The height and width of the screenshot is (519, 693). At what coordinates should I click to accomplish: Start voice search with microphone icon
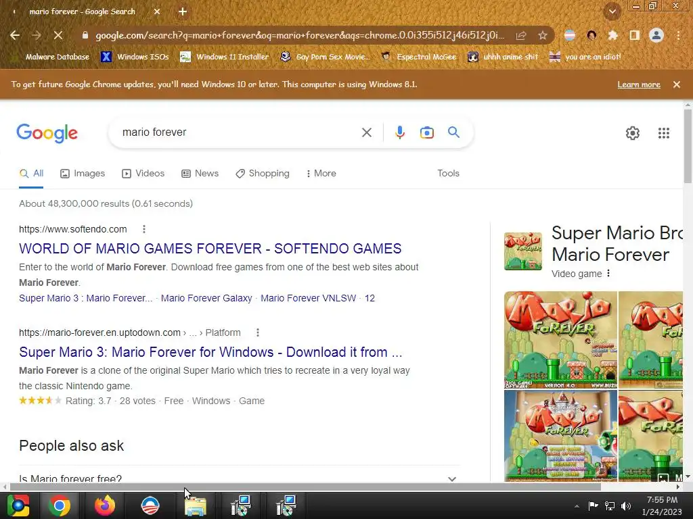399,132
